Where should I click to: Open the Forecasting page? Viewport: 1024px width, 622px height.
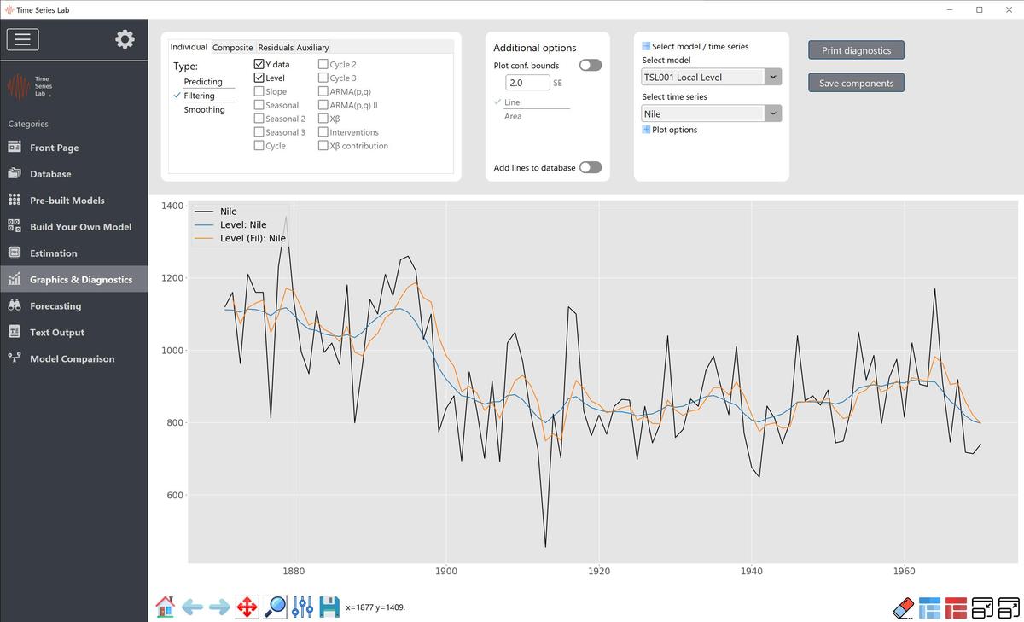55,306
